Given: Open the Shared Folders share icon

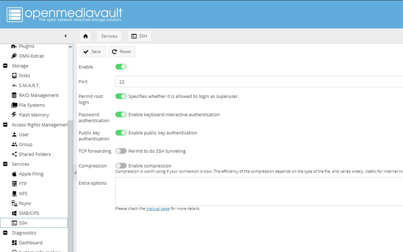Looking at the screenshot, I should point(15,154).
